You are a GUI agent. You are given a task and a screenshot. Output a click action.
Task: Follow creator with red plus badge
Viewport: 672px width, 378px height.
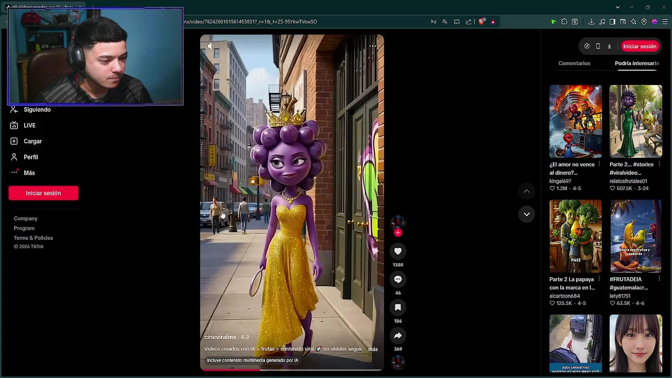click(x=398, y=233)
